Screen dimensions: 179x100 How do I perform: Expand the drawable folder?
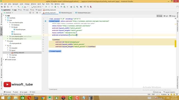tap(8, 48)
